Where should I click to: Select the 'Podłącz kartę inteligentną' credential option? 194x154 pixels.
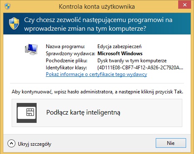pos(97,113)
